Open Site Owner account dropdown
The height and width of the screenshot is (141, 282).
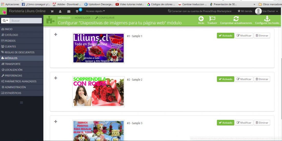point(270,11)
